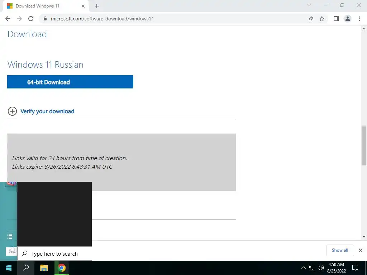The image size is (367, 275).
Task: Click the volume speaker tray icon
Action: coord(321,268)
